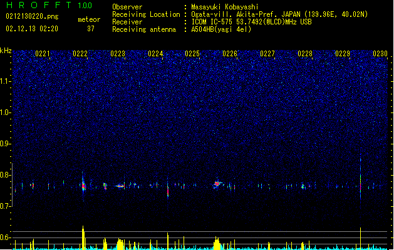Click the meteor count value 37
This screenshot has width=394, height=250.
coord(91,29)
